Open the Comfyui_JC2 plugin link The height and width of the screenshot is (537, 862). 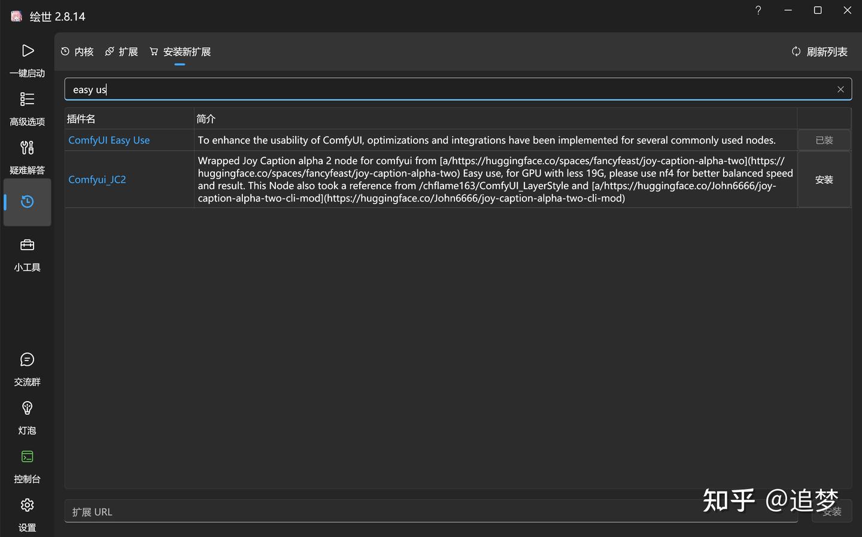97,180
